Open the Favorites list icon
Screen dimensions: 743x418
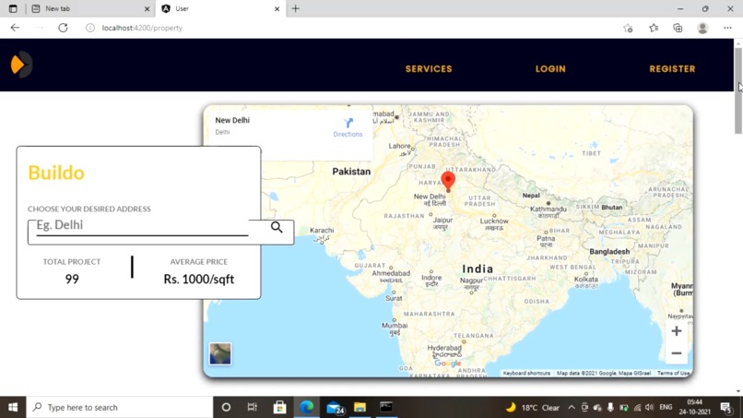tap(654, 28)
